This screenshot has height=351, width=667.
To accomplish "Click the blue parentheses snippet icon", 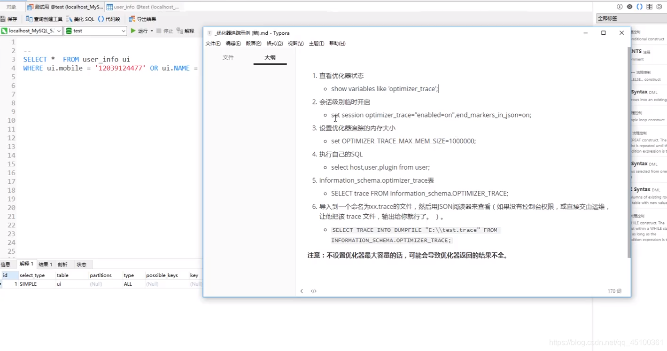I will (639, 7).
